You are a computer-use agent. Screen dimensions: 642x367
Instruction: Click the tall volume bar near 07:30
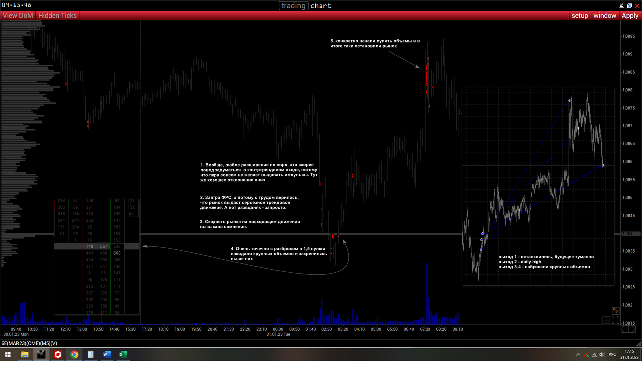pos(427,294)
